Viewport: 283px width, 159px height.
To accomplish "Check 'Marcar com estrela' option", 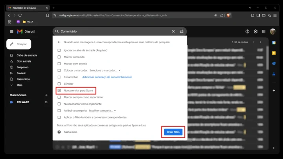I will [x=59, y=64].
